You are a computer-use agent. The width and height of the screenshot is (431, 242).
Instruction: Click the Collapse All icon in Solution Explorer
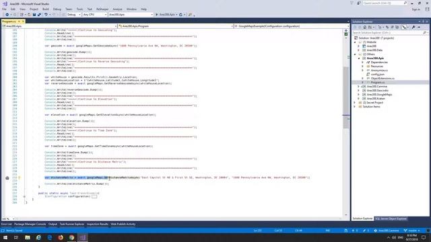point(392,27)
